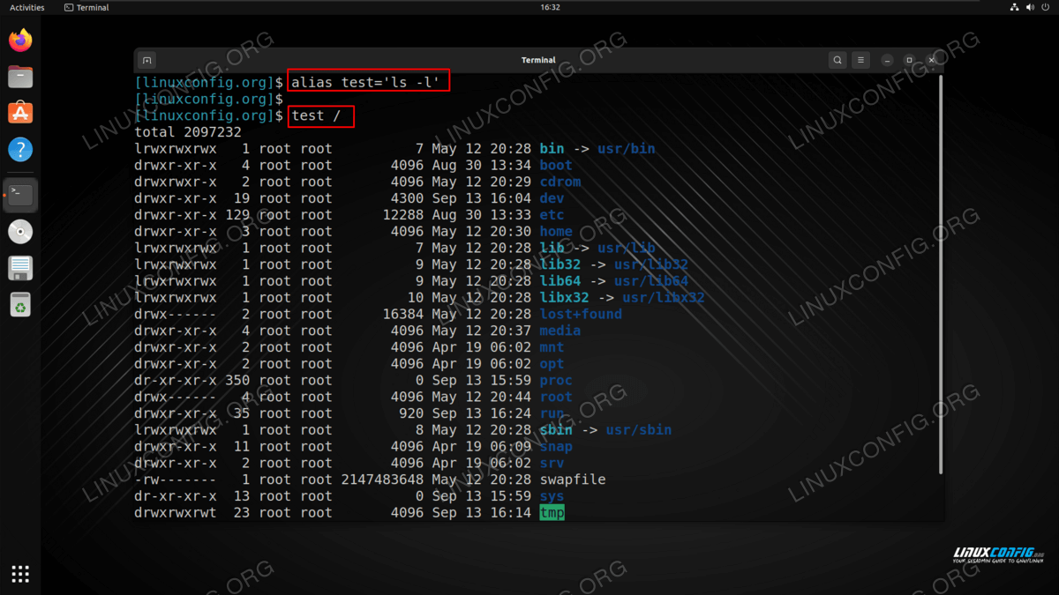Open the Terminal app menu in top bar
Image resolution: width=1059 pixels, height=595 pixels.
87,7
